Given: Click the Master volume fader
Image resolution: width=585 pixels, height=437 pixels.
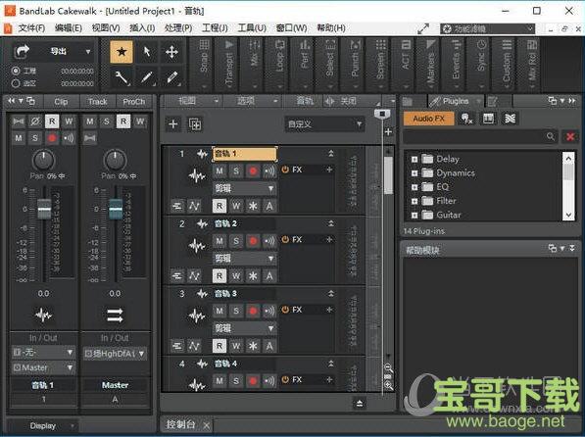Looking at the screenshot, I should [116, 209].
